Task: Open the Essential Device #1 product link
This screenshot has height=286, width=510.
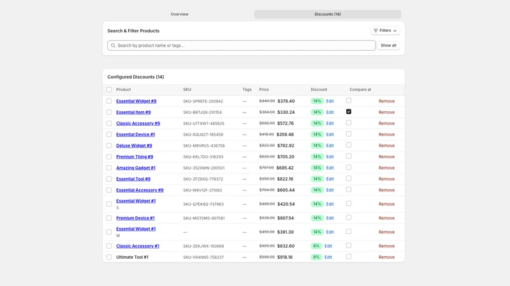Action: [x=135, y=134]
